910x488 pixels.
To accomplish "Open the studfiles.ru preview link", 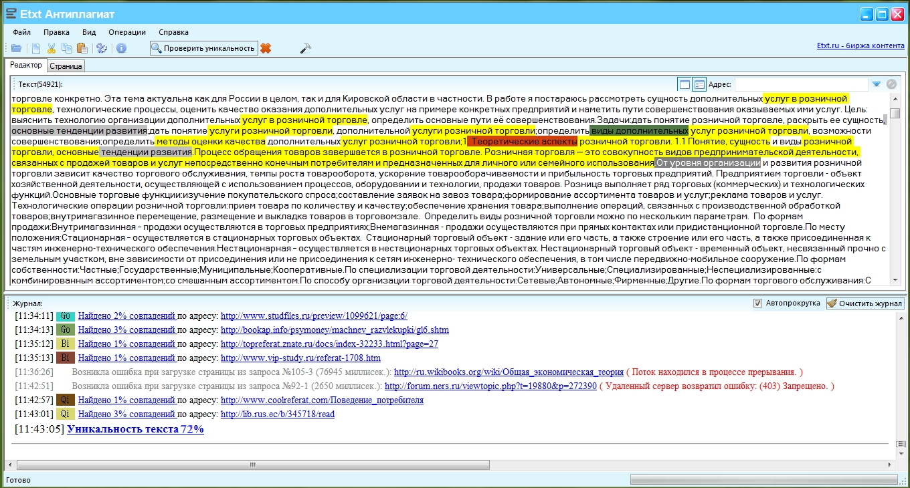I will pyautogui.click(x=314, y=316).
